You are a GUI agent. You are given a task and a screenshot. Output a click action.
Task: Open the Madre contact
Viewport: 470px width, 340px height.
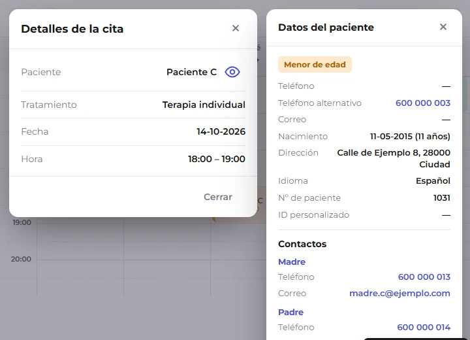pos(292,262)
